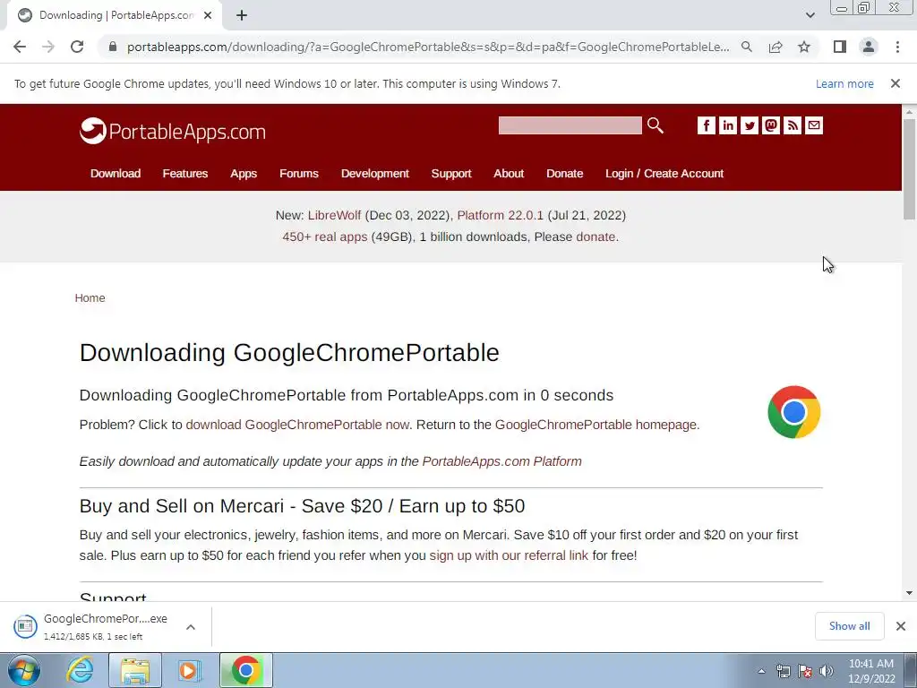The width and height of the screenshot is (917, 688).
Task: Open Windows Media Player from the taskbar
Action: 189,670
